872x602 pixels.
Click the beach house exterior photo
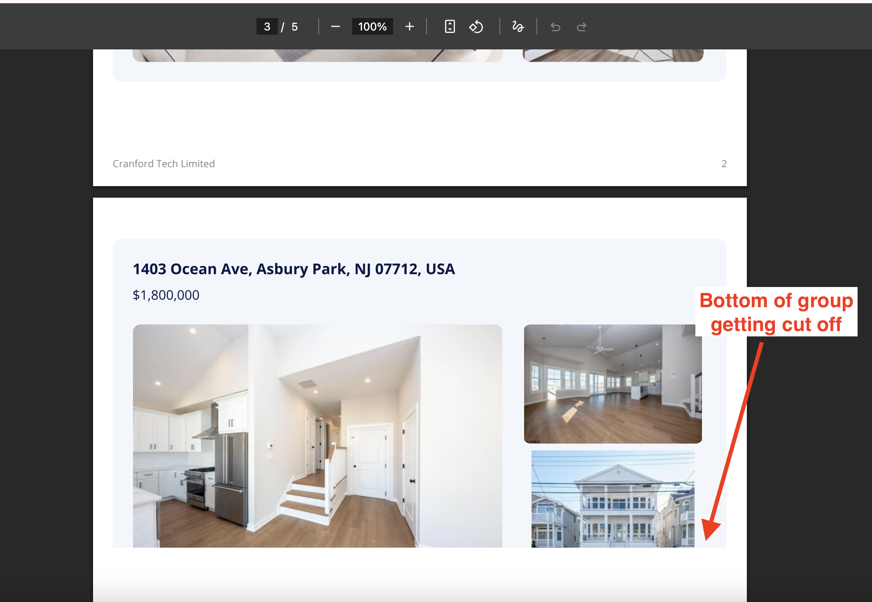tap(613, 499)
